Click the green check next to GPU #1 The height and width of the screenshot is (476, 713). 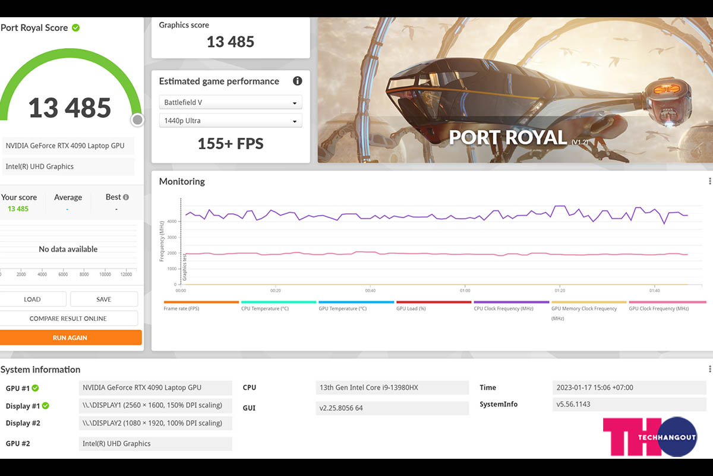pyautogui.click(x=35, y=388)
